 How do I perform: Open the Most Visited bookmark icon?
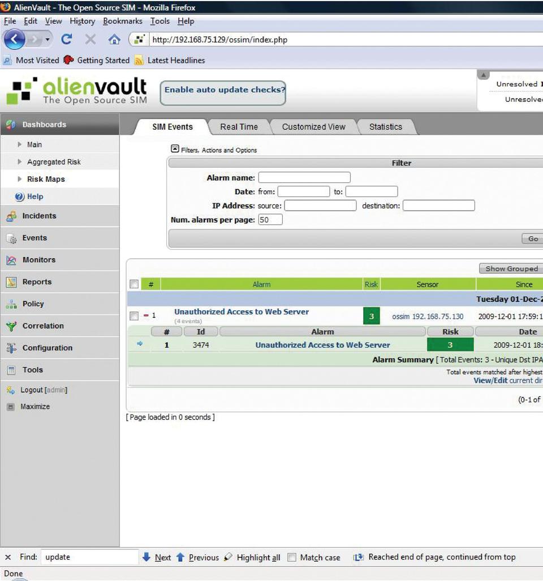click(x=7, y=61)
